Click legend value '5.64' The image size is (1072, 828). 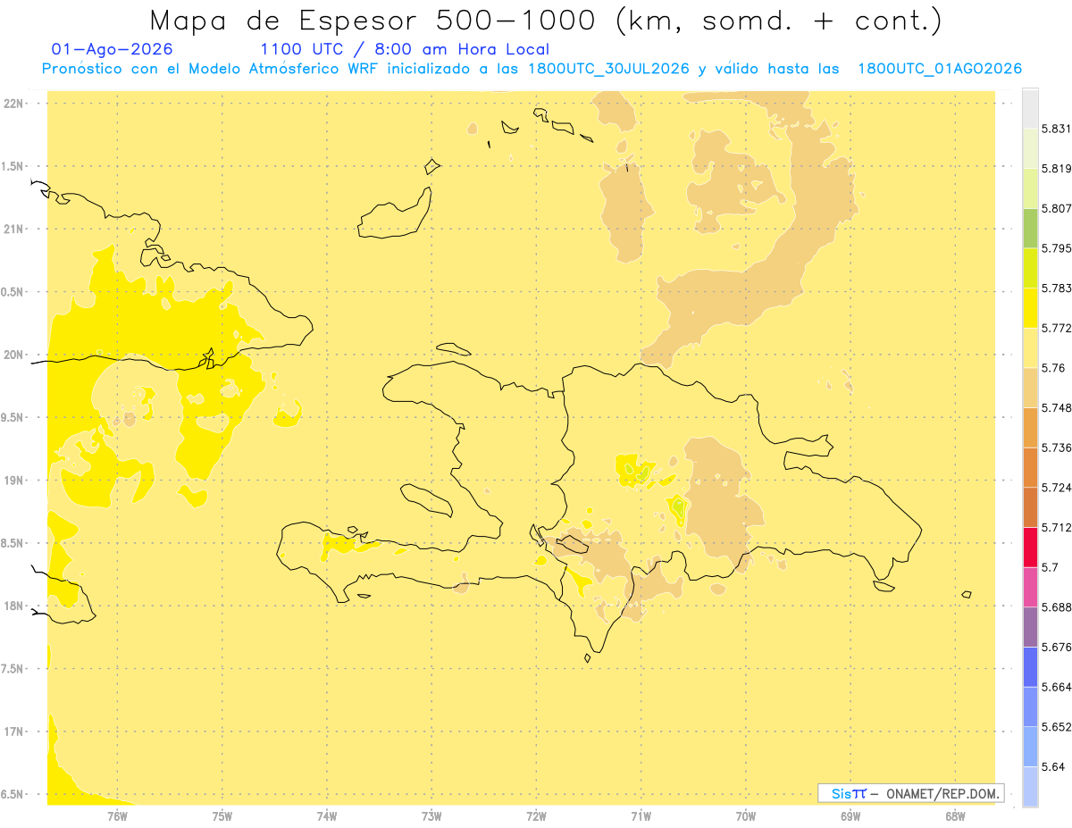tap(1053, 766)
